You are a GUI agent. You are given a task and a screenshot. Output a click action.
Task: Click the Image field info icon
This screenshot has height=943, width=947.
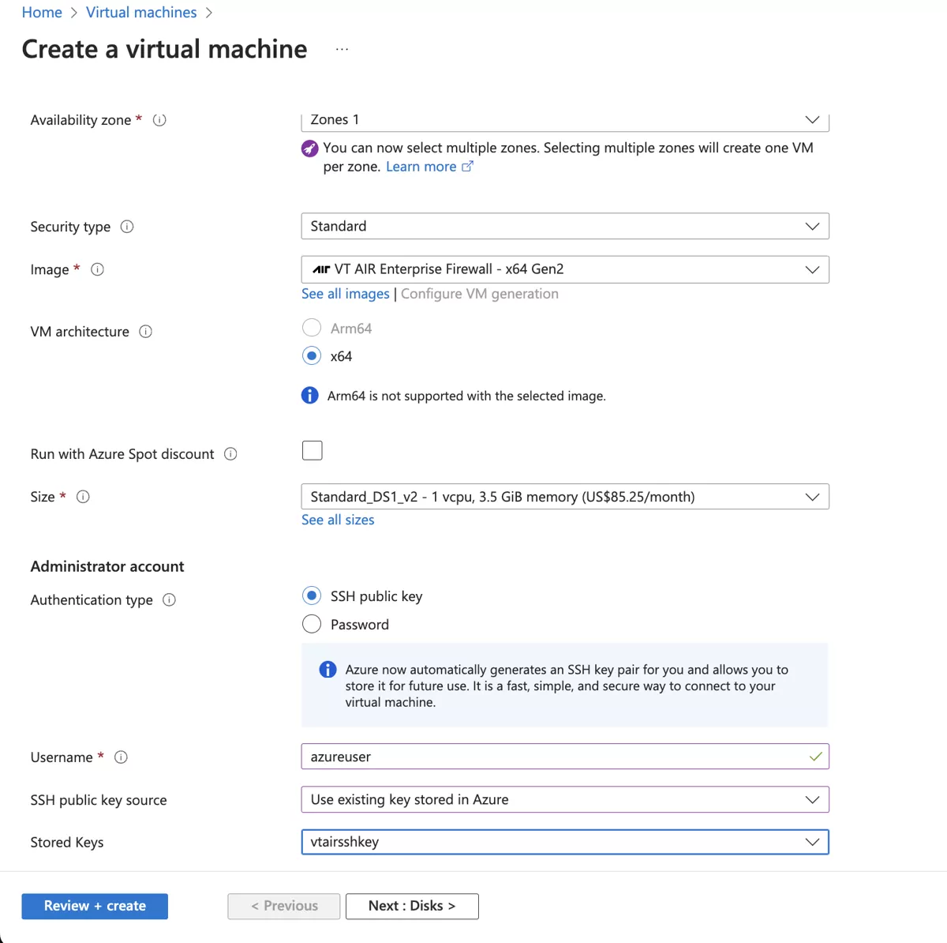(97, 269)
